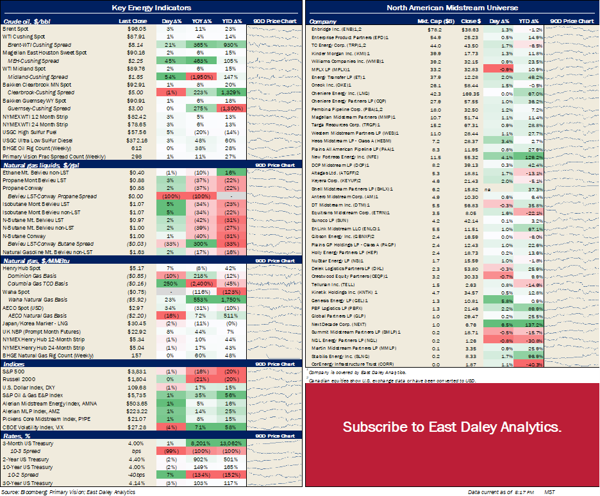Image resolution: width=600 pixels, height=496 pixels.
Task: Select the AECO Spot (USD) label
Action: click(23, 308)
